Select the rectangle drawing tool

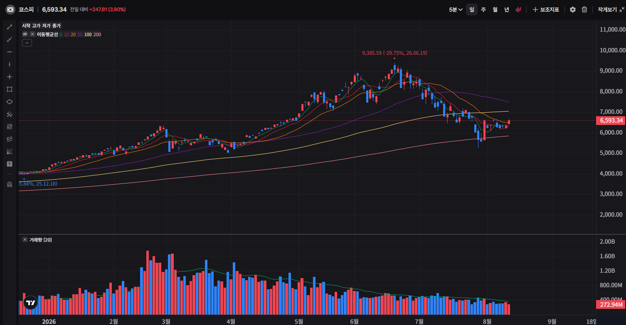coord(10,89)
